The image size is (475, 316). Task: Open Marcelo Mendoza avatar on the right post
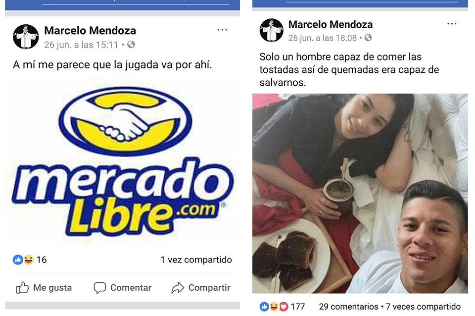[272, 30]
